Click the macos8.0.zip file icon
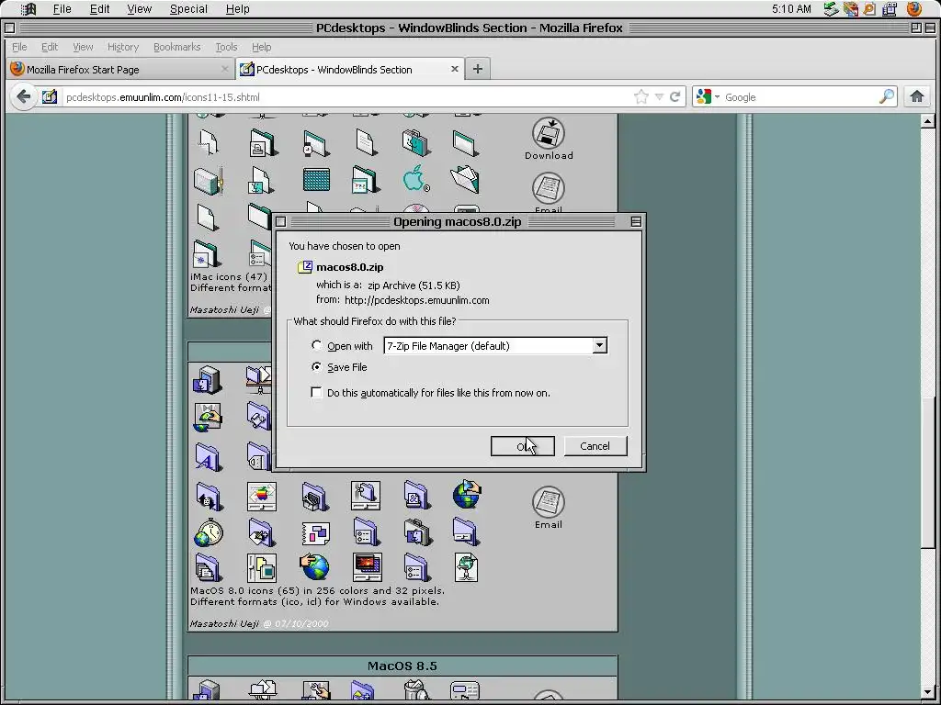 (305, 267)
